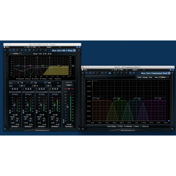Toggle the FreqAnalyst Multi power icon
176x176 pixels.
click(87, 73)
